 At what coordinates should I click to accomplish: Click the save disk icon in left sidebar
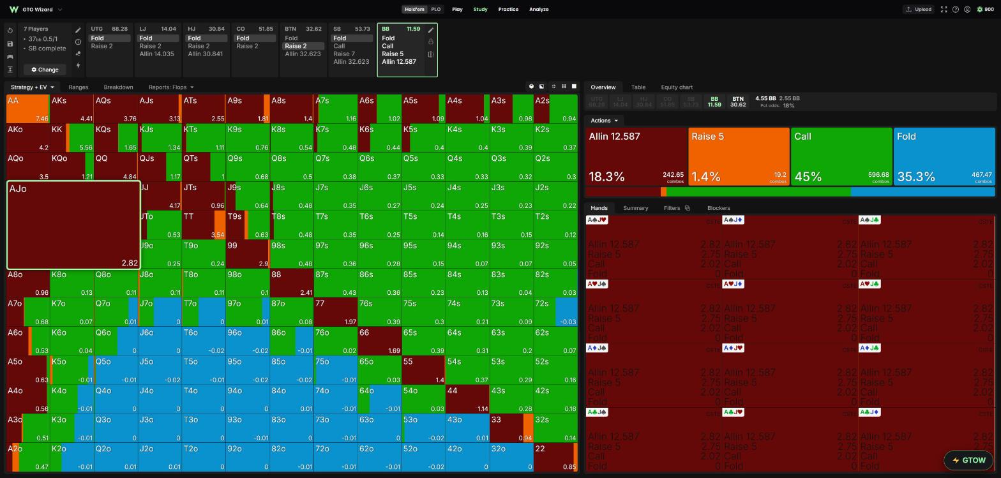pos(10,43)
